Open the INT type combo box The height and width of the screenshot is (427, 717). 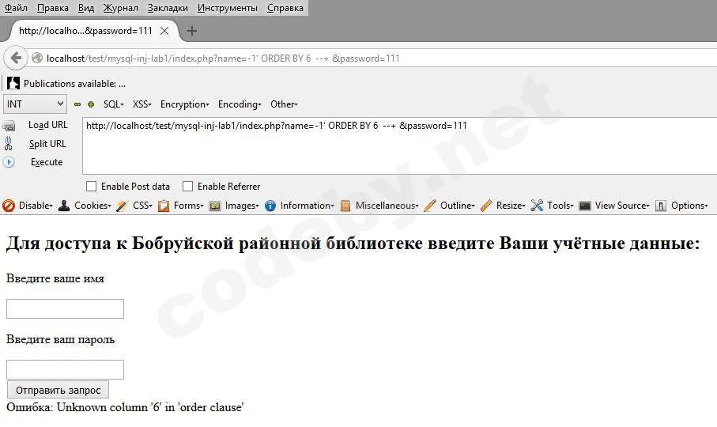point(36,104)
